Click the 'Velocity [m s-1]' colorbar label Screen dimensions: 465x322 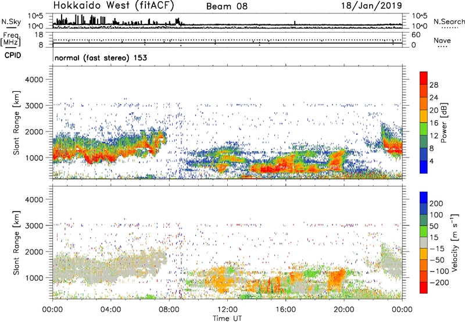pyautogui.click(x=455, y=242)
